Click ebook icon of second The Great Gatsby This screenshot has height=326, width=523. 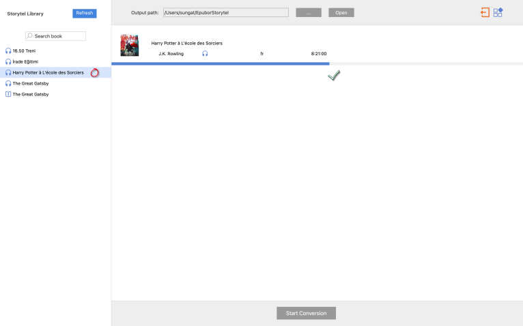[x=8, y=94]
